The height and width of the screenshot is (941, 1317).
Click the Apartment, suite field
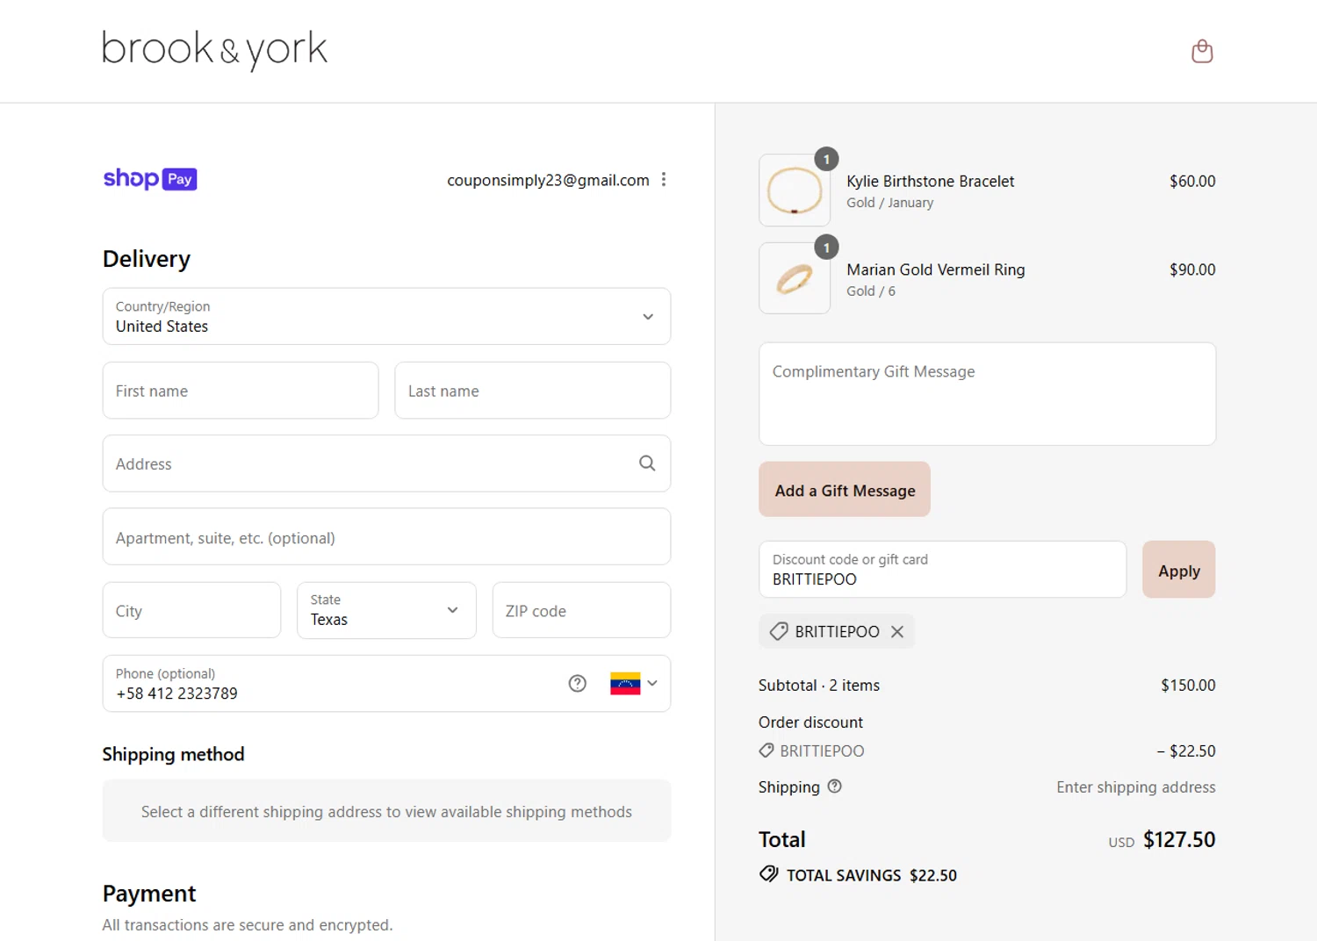tap(386, 537)
